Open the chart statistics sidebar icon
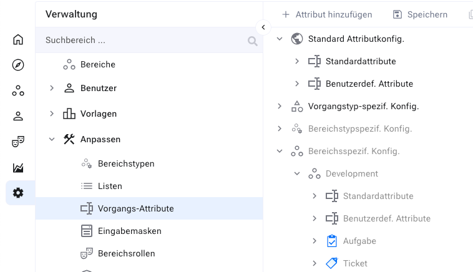Image resolution: width=473 pixels, height=272 pixels. tap(18, 168)
